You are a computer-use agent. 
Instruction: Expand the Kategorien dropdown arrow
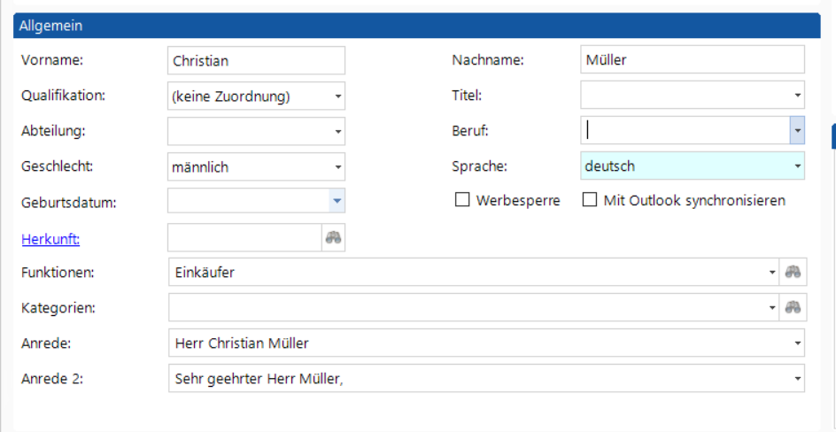tap(772, 307)
